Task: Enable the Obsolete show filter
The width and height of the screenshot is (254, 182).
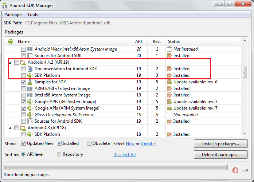Action: pos(89,143)
